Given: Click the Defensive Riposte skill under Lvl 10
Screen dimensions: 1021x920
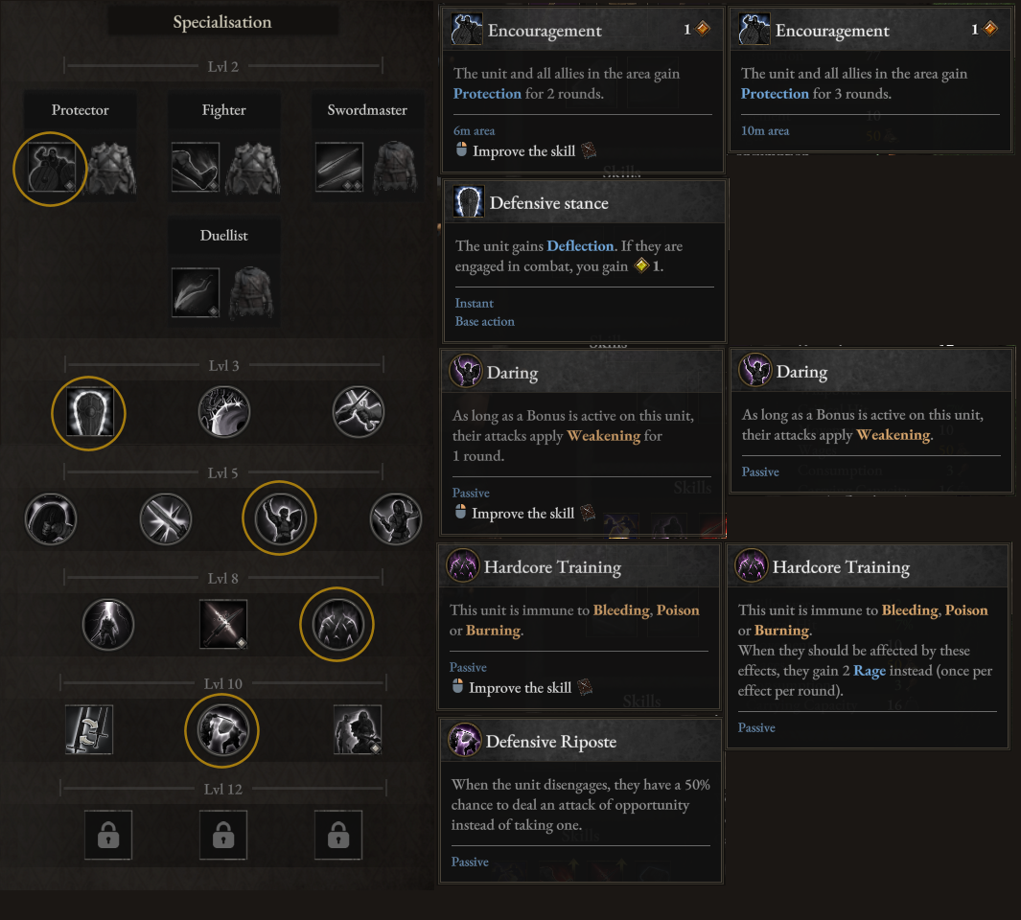Looking at the screenshot, I should point(221,730).
